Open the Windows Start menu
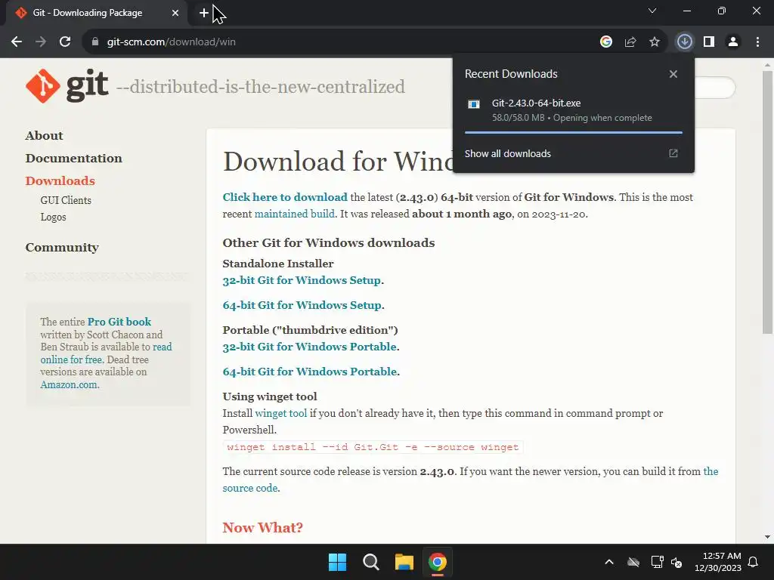The image size is (774, 580). (x=338, y=562)
